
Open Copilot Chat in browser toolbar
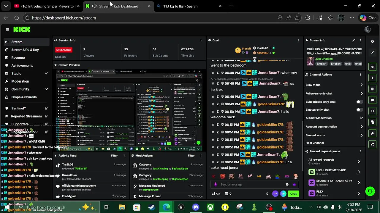pyautogui.click(x=368, y=18)
